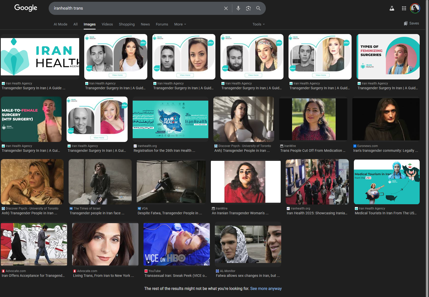429x297 pixels.
Task: Click the VOA source label
Action: 145,209
